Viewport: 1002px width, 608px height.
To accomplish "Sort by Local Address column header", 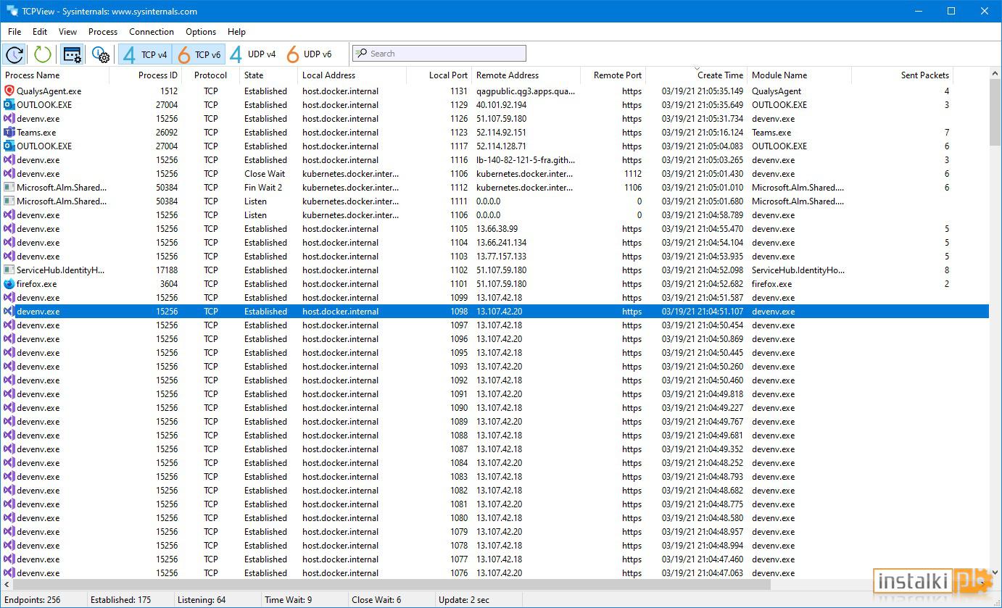I will pyautogui.click(x=352, y=75).
